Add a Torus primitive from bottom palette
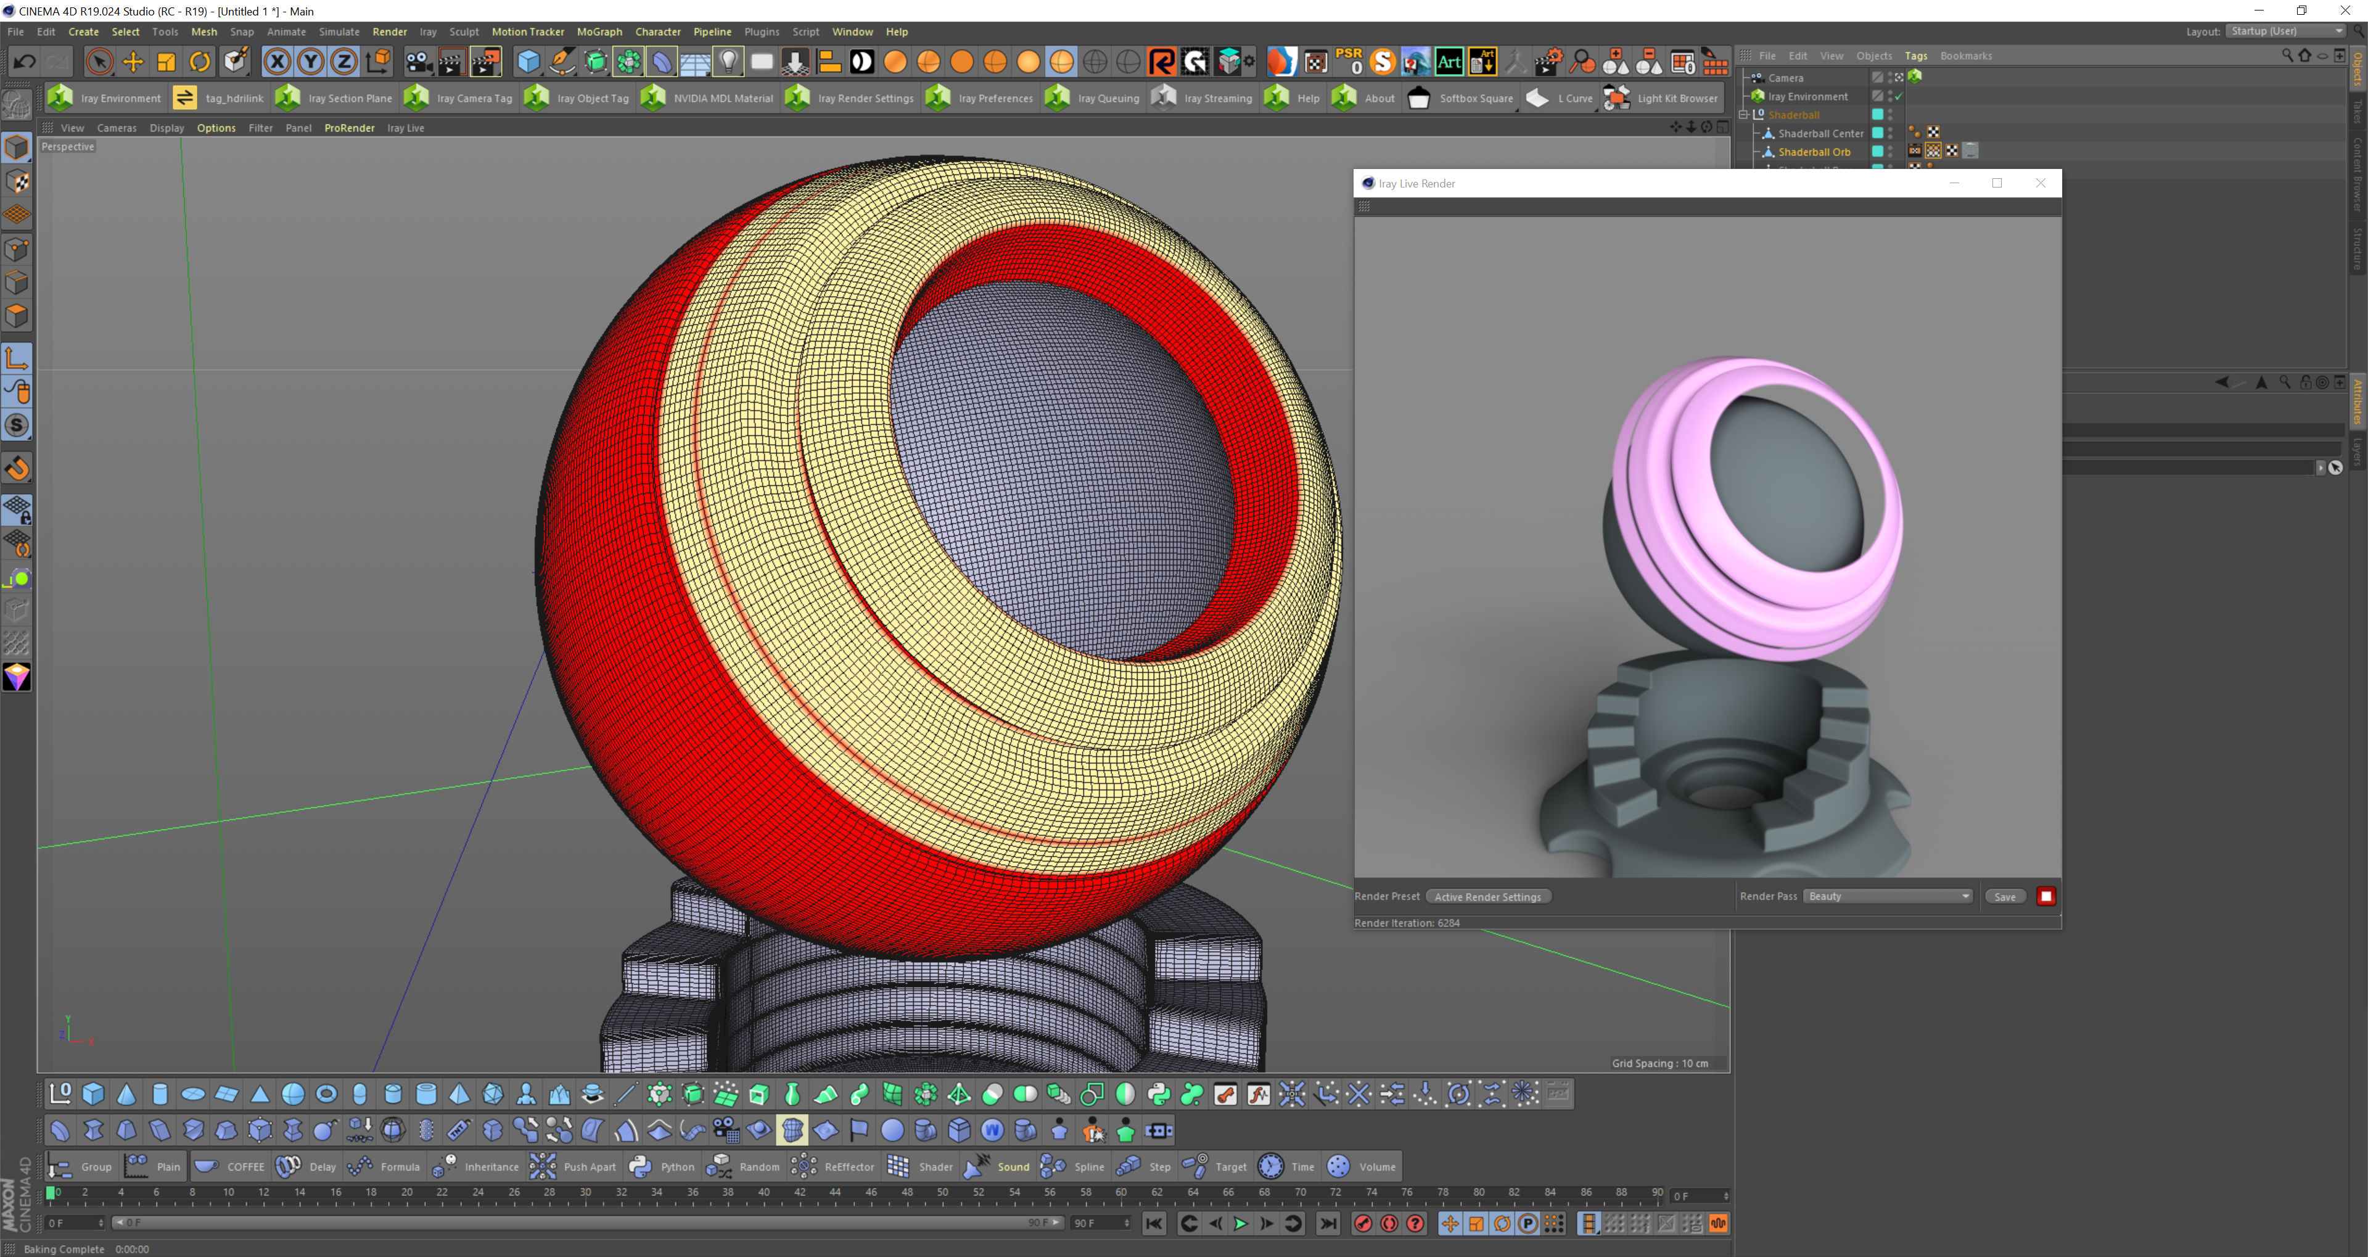This screenshot has height=1257, width=2368. click(x=326, y=1094)
